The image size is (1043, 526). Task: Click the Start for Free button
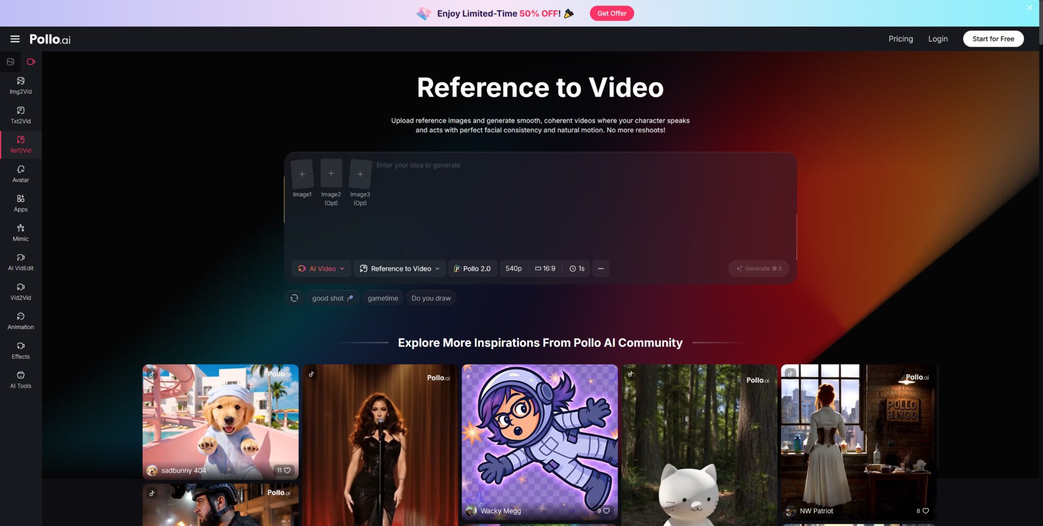[993, 39]
